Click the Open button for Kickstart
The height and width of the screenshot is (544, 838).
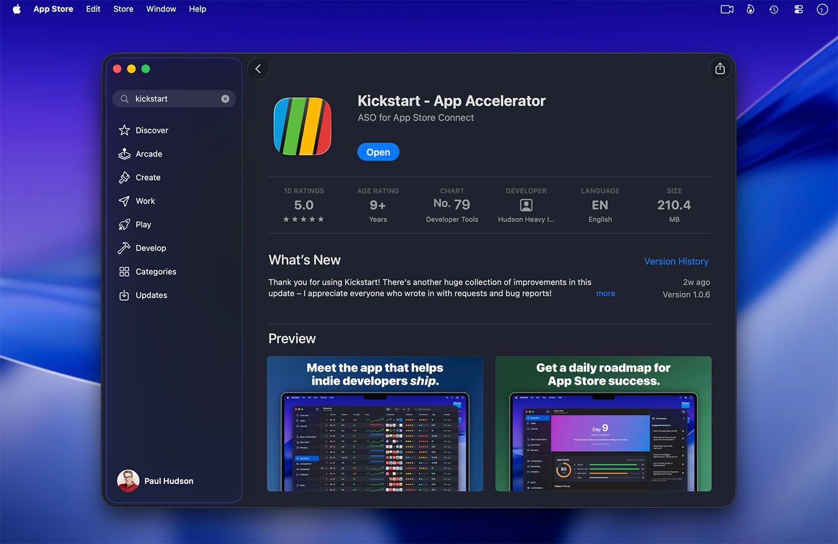pos(378,152)
